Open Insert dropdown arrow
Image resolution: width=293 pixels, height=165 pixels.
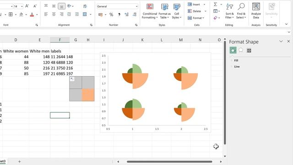click(x=205, y=4)
